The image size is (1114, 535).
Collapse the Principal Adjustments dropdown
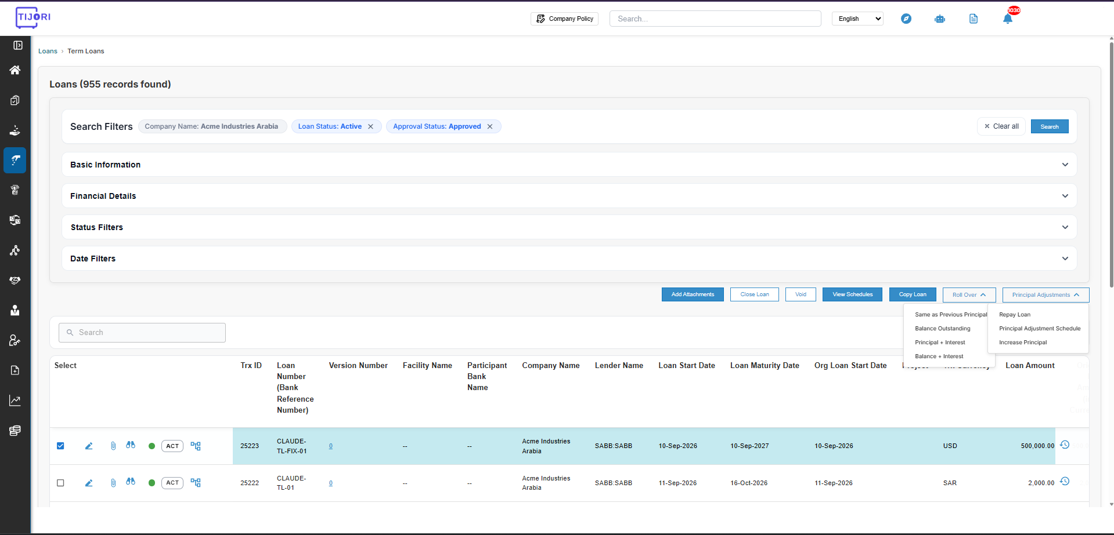tap(1045, 295)
